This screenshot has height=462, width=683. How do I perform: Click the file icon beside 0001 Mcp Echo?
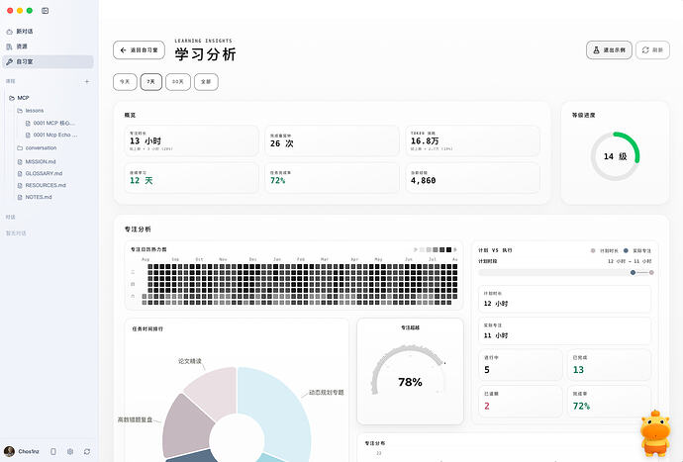[x=28, y=135]
